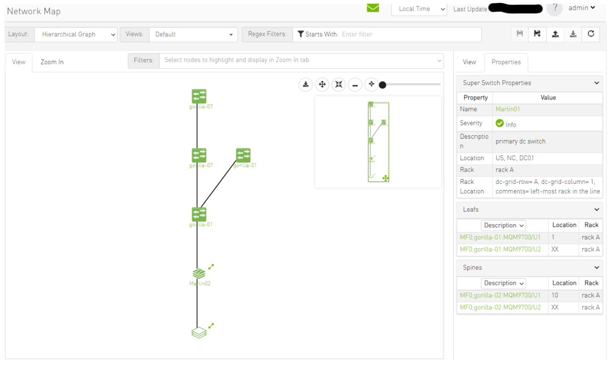Viewport: 614px width, 367px height.
Task: Click the pan four-arrow map icon
Action: (x=322, y=85)
